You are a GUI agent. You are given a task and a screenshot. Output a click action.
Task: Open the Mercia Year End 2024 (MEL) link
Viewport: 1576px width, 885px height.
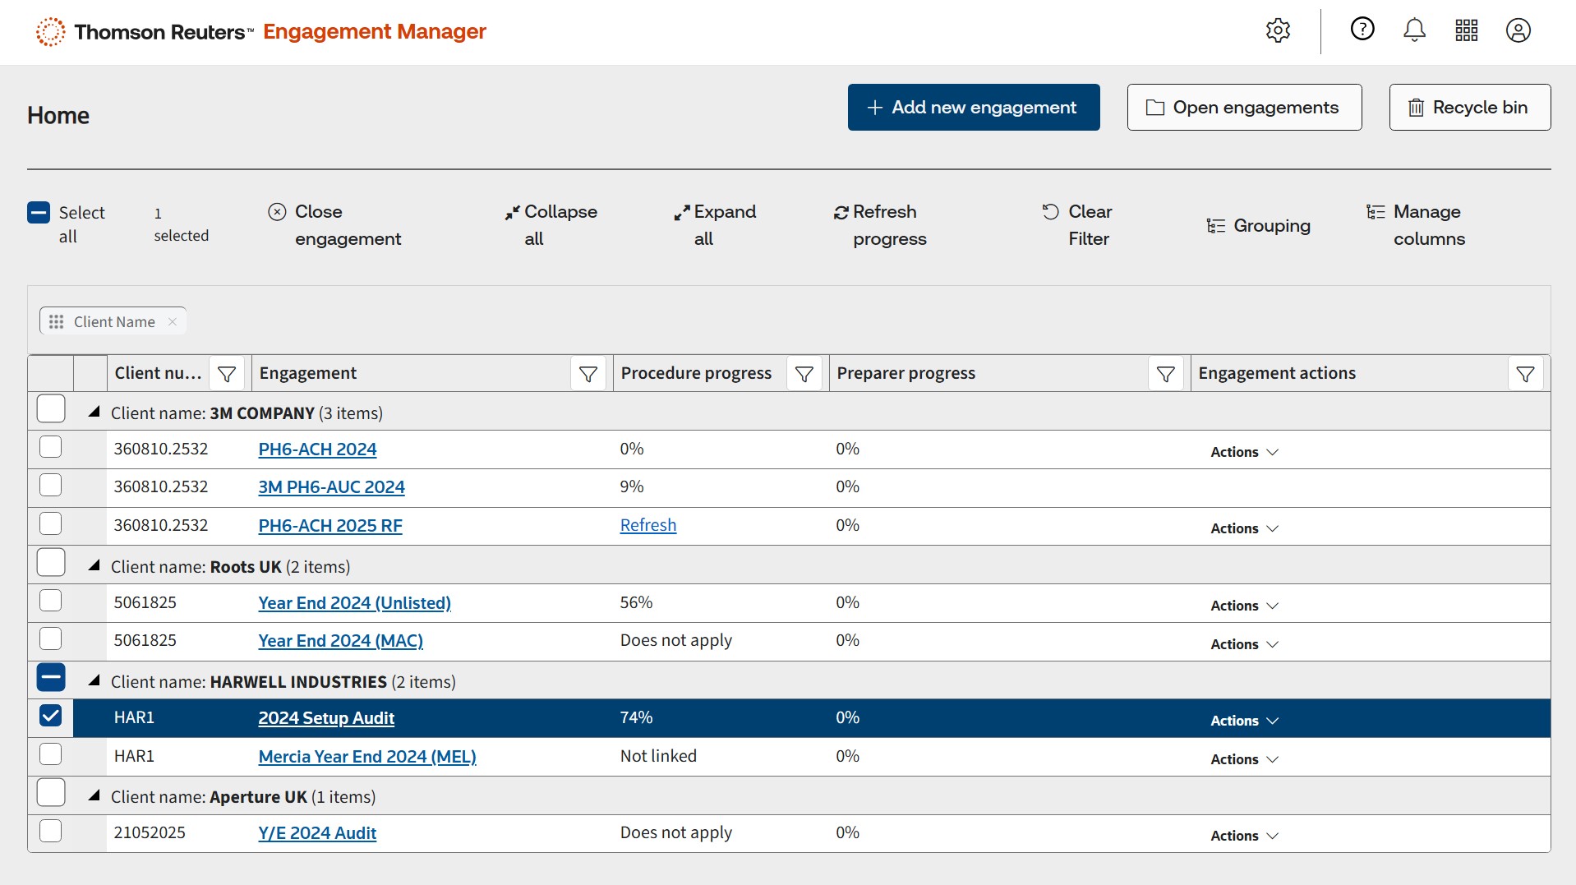(x=367, y=756)
